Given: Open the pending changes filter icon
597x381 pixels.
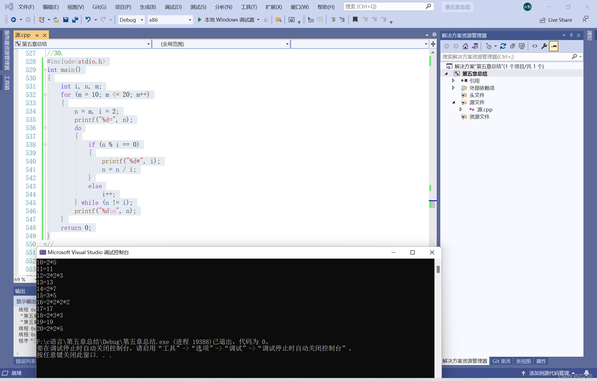Looking at the screenshot, I should click(489, 46).
